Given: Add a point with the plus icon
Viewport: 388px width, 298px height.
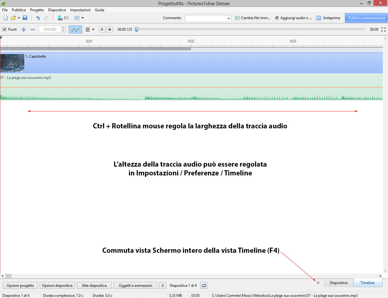Looking at the screenshot, I should click(24, 29).
